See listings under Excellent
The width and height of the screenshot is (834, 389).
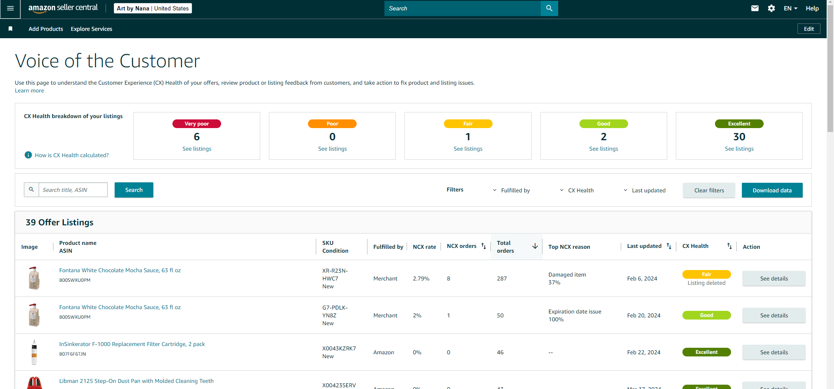739,148
